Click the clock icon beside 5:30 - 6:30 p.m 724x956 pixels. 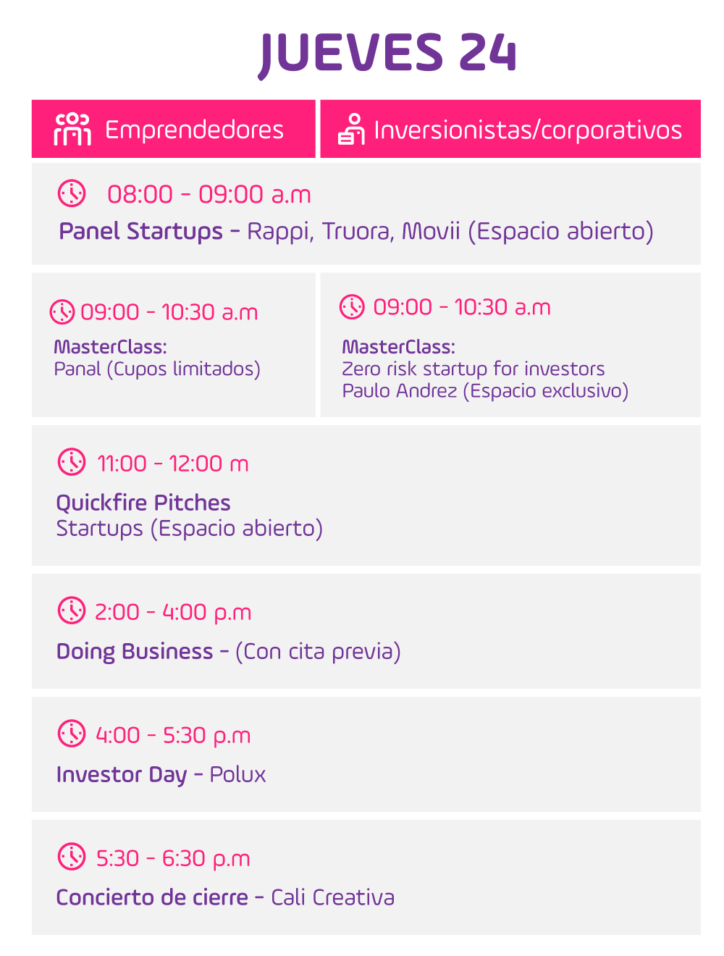[72, 857]
